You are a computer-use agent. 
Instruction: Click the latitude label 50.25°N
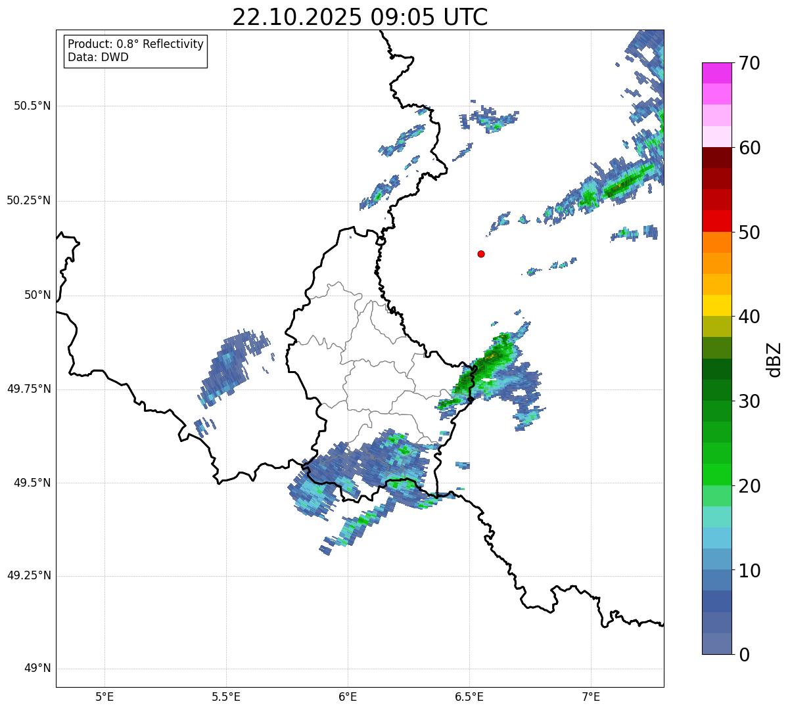click(28, 200)
